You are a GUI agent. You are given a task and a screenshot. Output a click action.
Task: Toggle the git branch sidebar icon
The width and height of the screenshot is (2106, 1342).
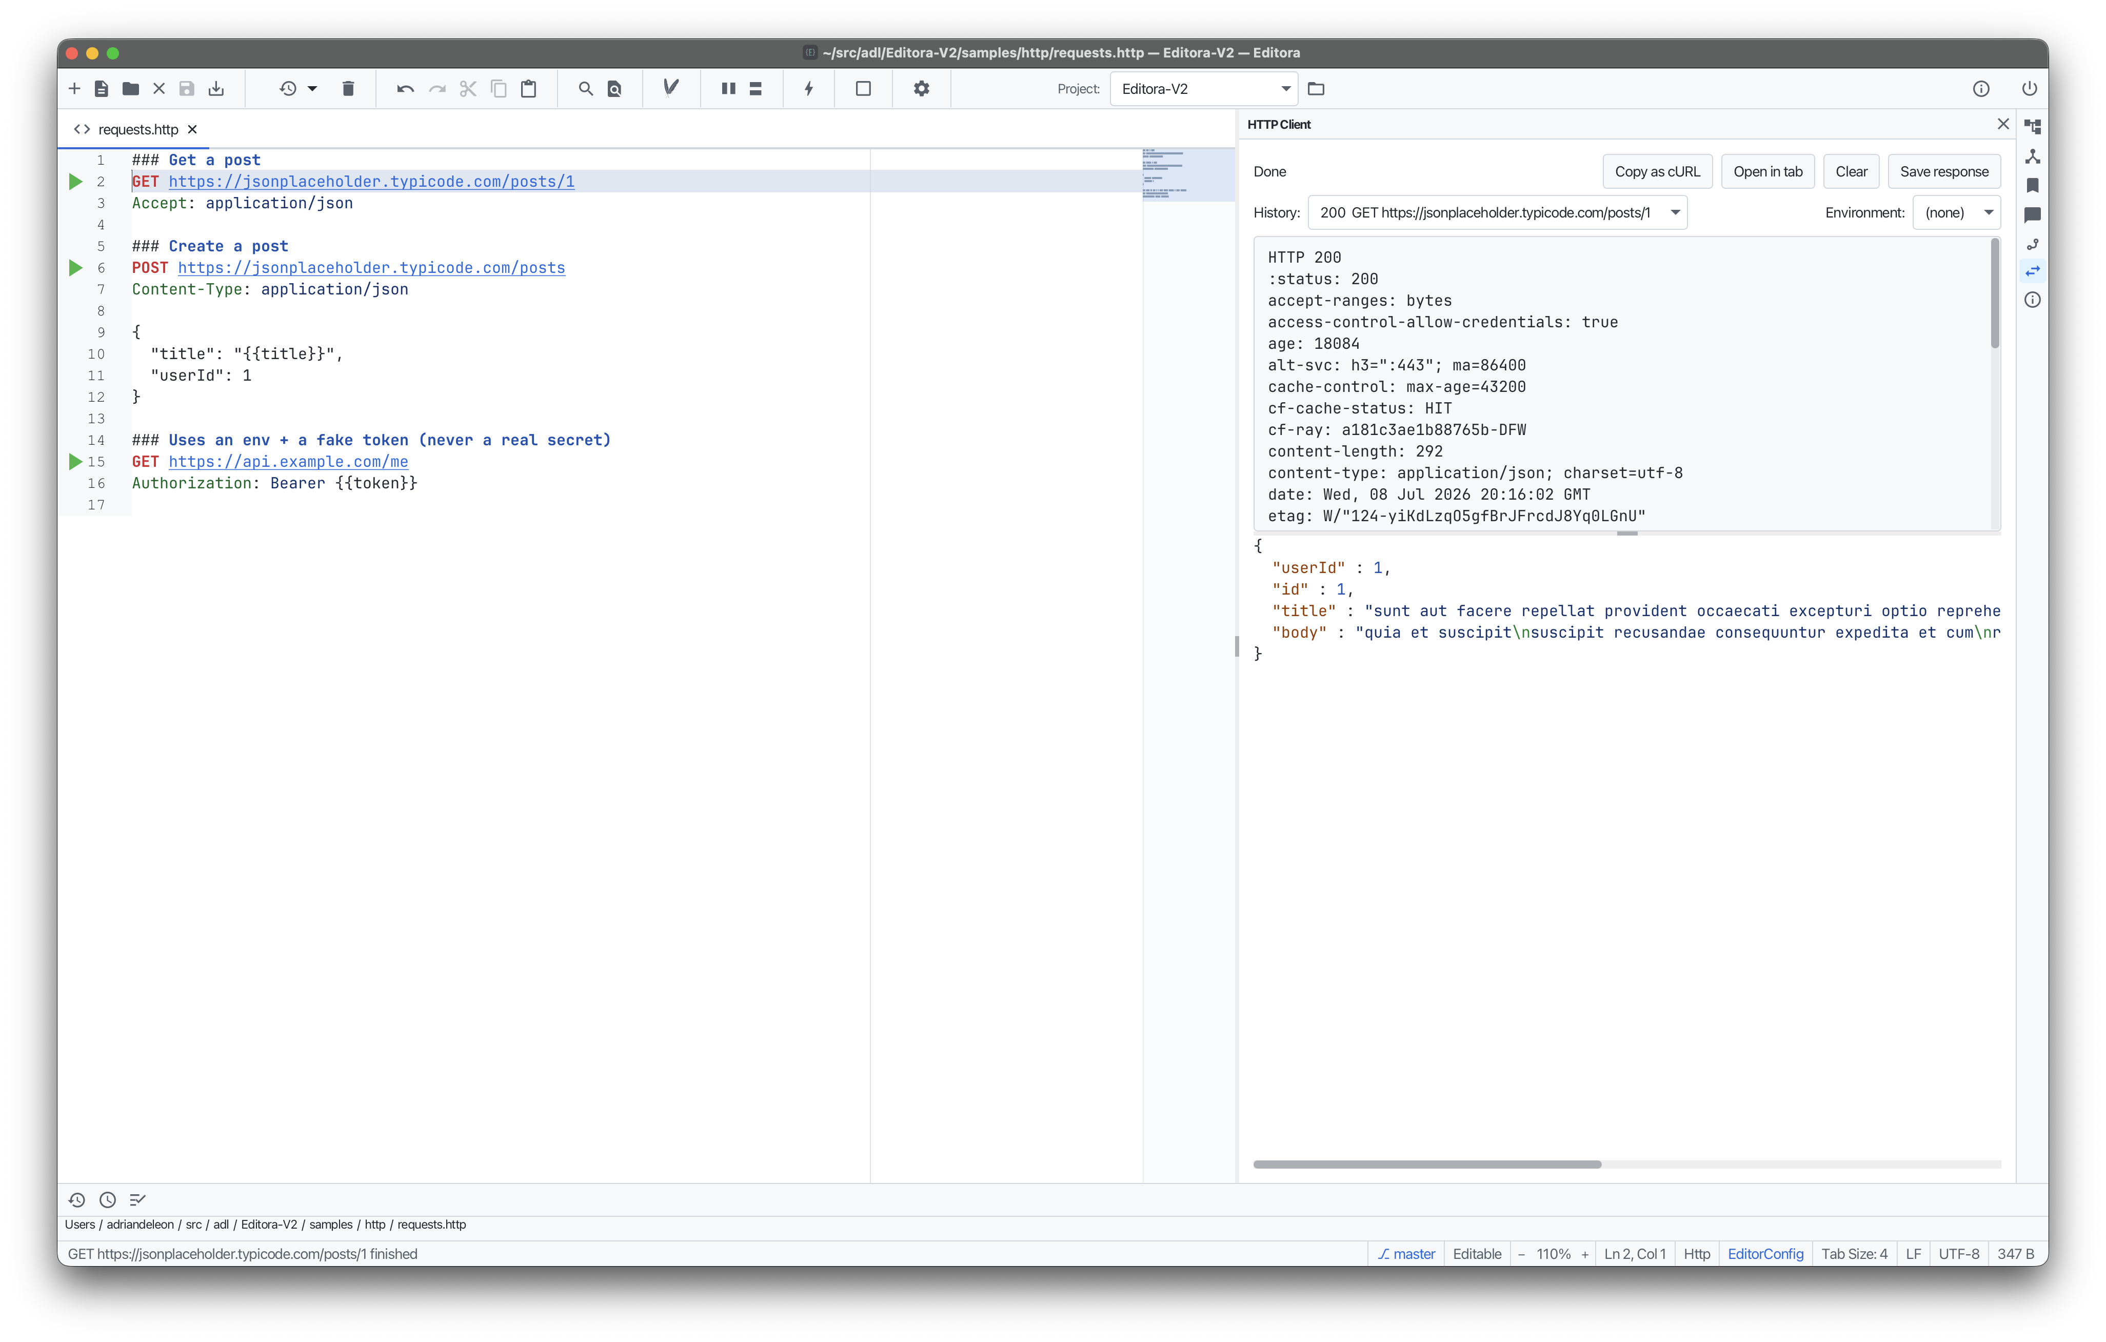[x=2033, y=244]
